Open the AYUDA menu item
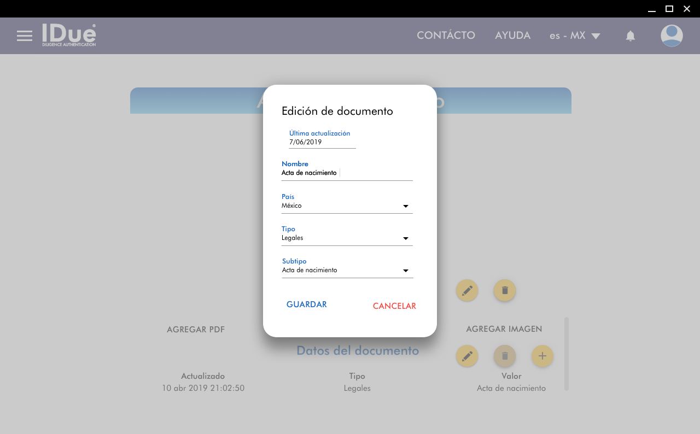Image resolution: width=700 pixels, height=434 pixels. pyautogui.click(x=512, y=36)
